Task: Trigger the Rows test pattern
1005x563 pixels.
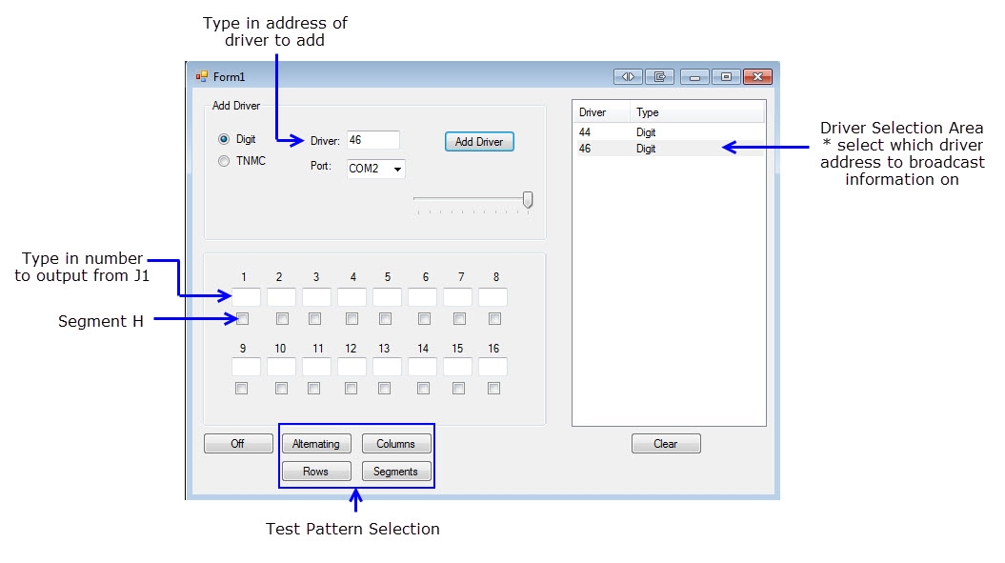Action: (x=316, y=472)
